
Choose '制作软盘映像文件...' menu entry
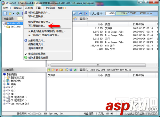point(48,12)
